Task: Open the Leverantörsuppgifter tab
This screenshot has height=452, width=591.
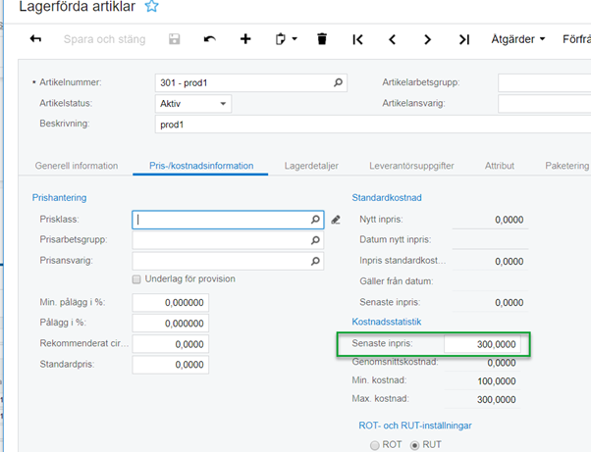Action: pyautogui.click(x=411, y=166)
